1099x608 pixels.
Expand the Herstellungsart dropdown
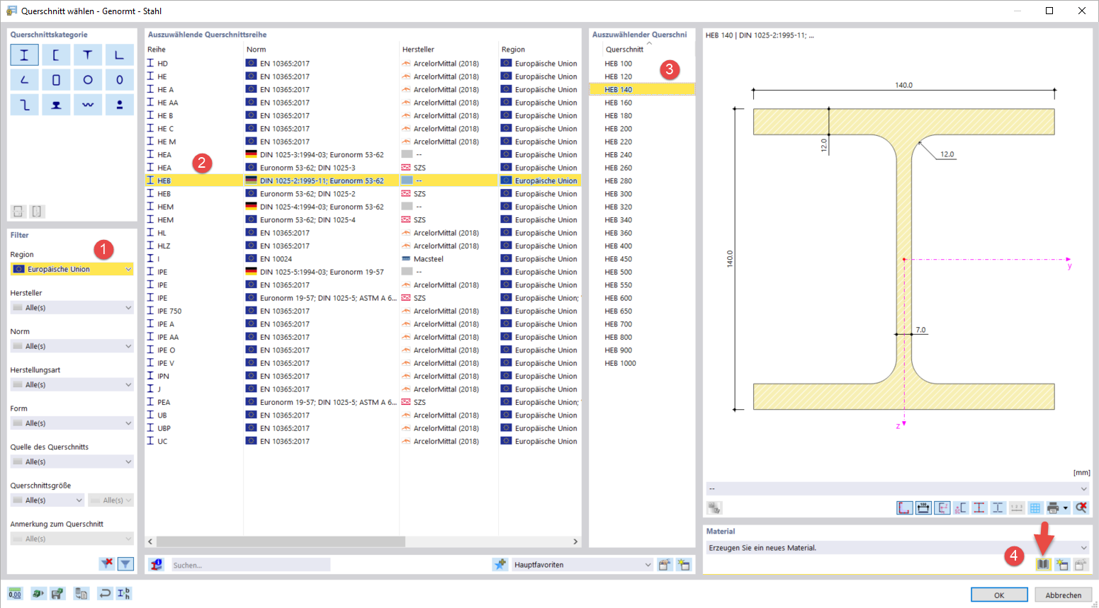tap(72, 384)
